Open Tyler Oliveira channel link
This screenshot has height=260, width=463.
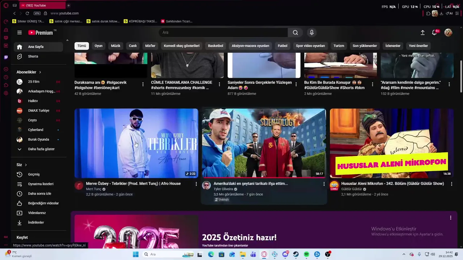[x=223, y=189]
